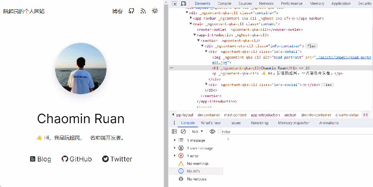The height and width of the screenshot is (187, 373).
Task: Click the Twitter bird icon
Action: point(106,159)
